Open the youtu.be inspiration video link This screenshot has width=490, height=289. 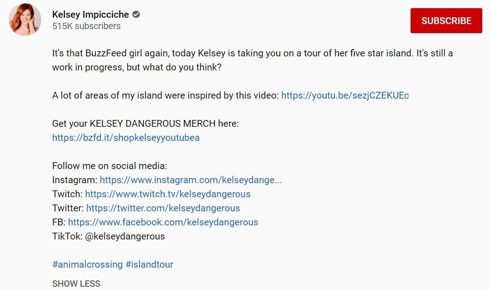pyautogui.click(x=345, y=95)
